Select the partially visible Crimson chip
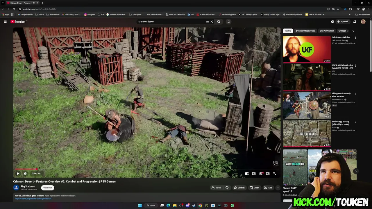 343,31
